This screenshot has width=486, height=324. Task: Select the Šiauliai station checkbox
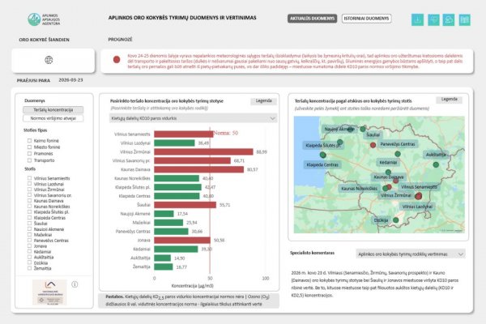click(x=29, y=224)
